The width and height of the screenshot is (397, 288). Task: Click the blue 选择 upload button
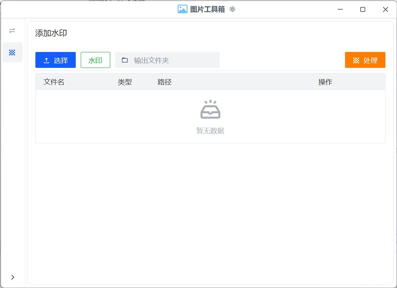click(x=56, y=60)
